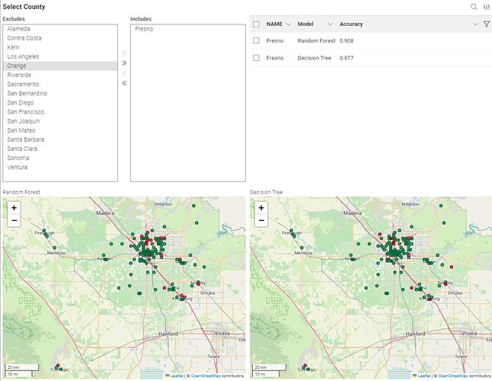The height and width of the screenshot is (381, 492).
Task: Move all counties to Includes
Action: coord(124,63)
